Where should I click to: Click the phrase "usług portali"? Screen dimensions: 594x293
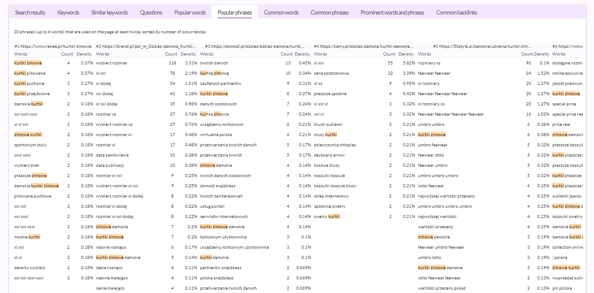[212, 206]
